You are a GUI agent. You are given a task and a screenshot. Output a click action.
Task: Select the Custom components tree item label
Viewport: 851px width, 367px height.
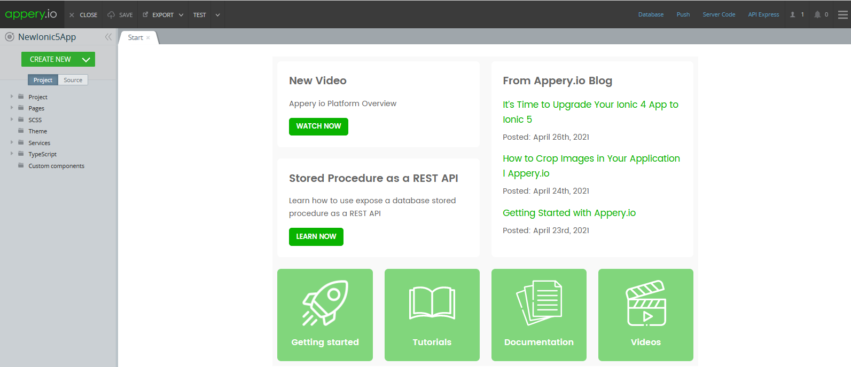57,166
